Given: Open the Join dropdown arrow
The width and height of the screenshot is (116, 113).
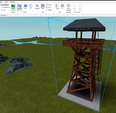Looking at the screenshot, I should pos(8,10).
